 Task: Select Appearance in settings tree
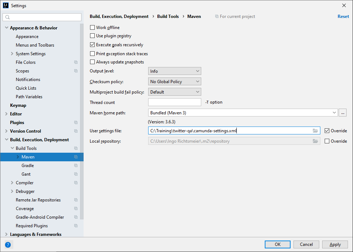27,37
